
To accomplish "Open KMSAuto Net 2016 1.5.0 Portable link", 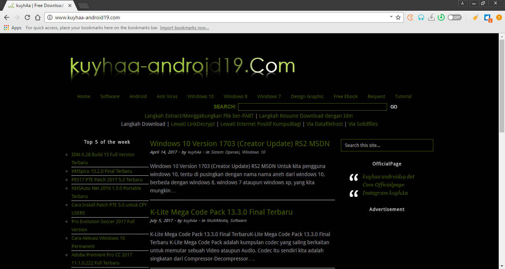I will [x=106, y=192].
